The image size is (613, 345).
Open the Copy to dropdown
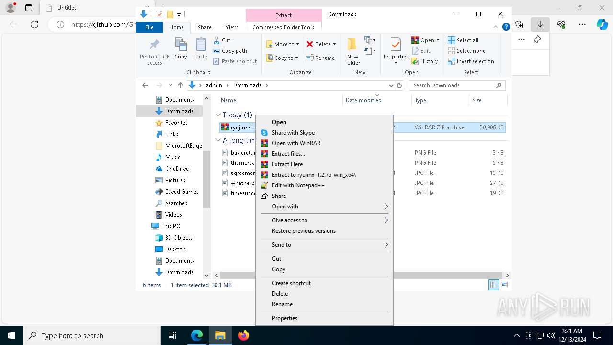[x=283, y=58]
